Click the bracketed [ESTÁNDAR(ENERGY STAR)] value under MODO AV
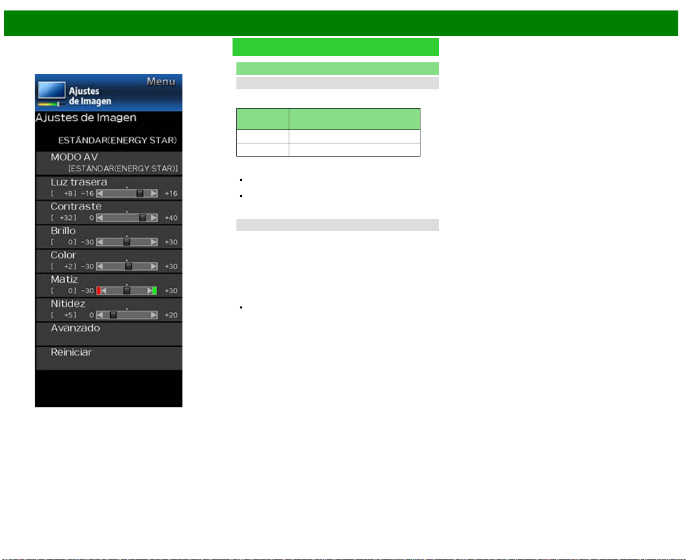686x560 pixels. [x=123, y=168]
